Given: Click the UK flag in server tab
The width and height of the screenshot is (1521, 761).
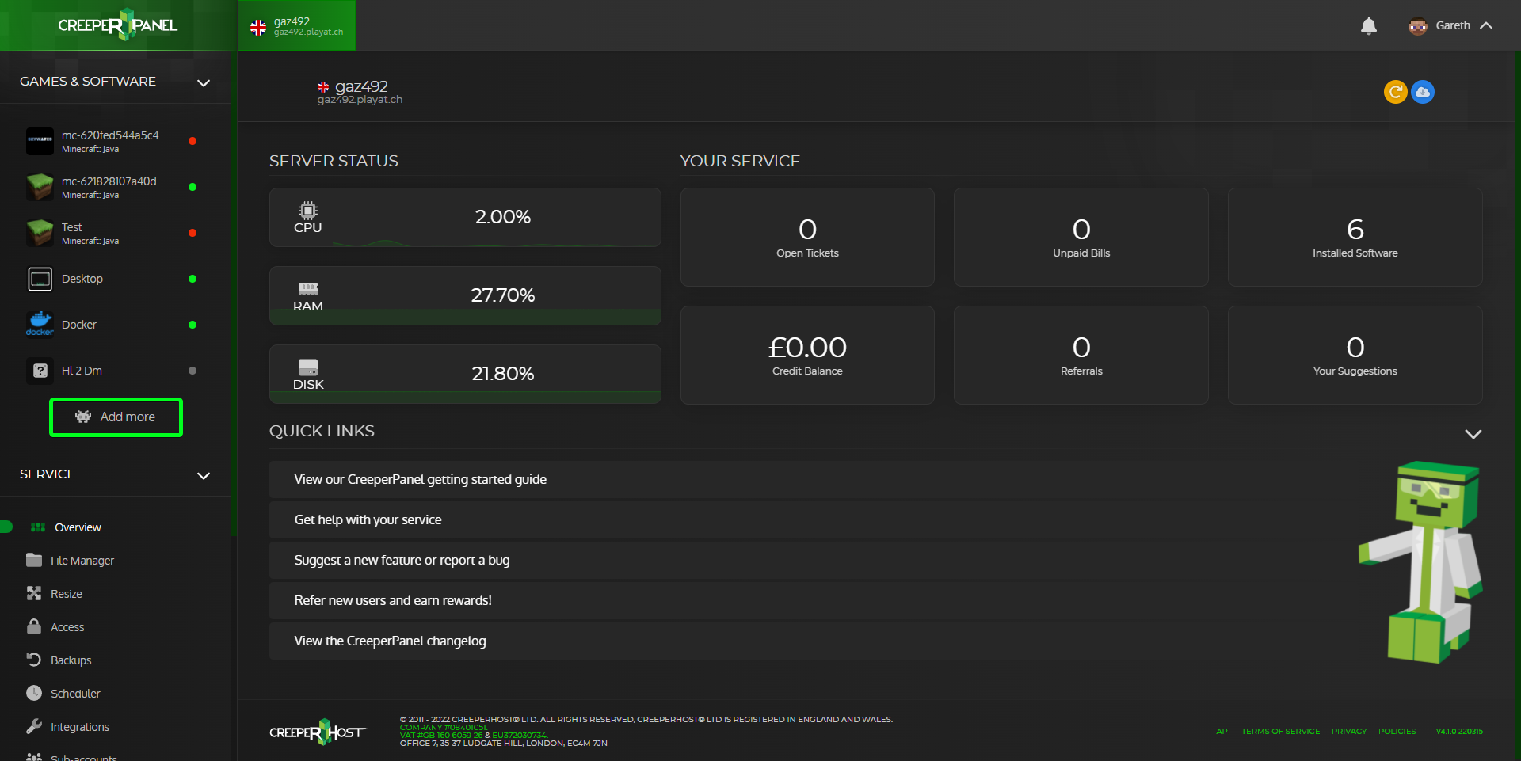Looking at the screenshot, I should pyautogui.click(x=258, y=28).
